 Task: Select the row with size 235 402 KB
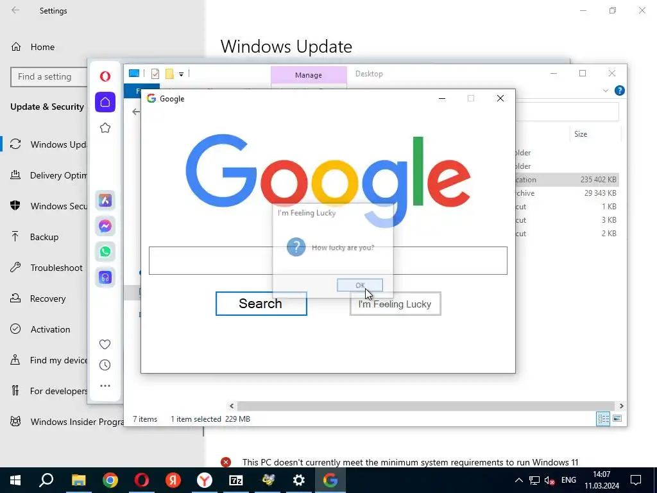(567, 180)
